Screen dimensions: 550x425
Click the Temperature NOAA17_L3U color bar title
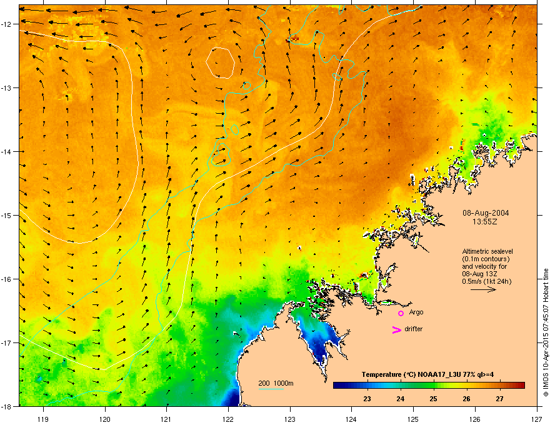click(x=427, y=374)
